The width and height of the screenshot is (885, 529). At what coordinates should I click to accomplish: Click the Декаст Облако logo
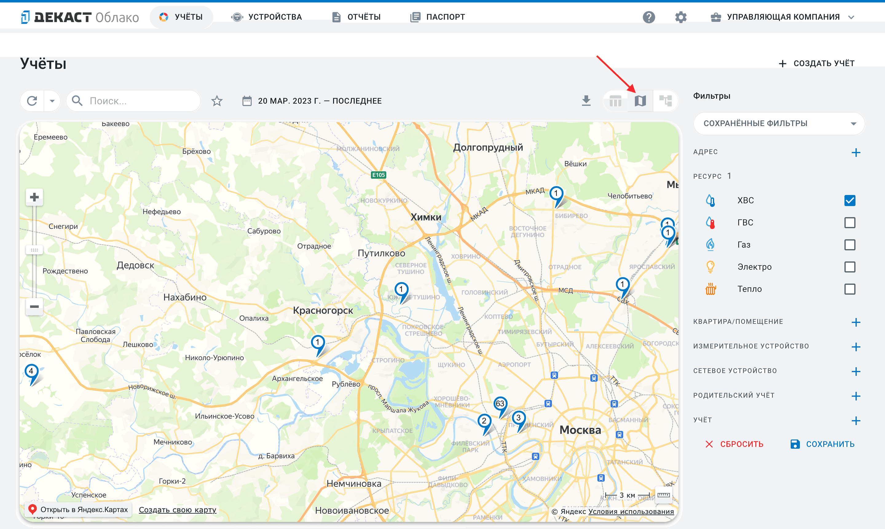click(80, 17)
